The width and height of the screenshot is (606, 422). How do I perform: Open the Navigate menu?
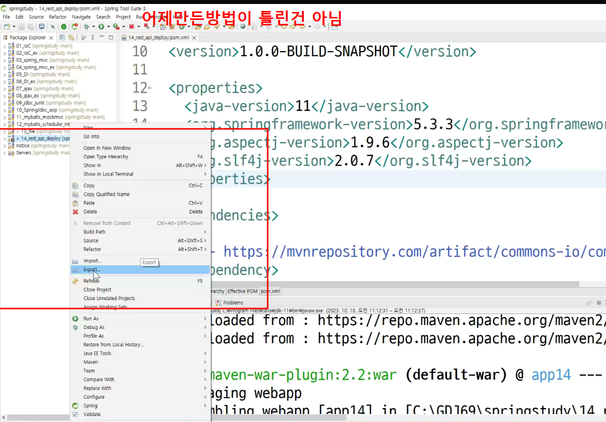pos(82,17)
